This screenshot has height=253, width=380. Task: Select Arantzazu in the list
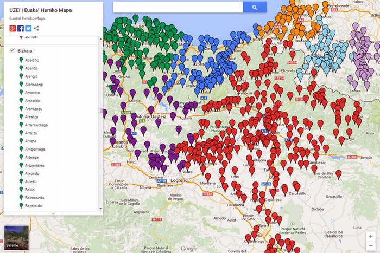[x=34, y=108]
